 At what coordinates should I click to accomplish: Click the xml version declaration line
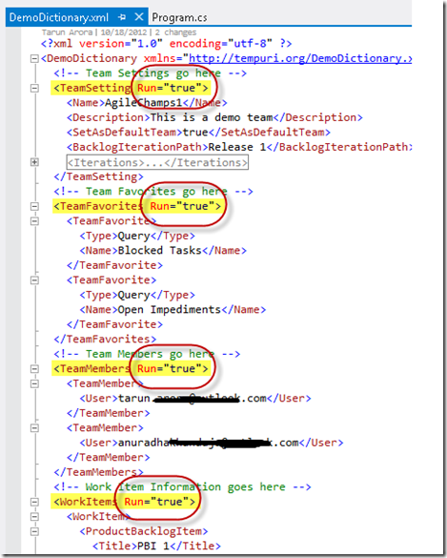coord(167,44)
